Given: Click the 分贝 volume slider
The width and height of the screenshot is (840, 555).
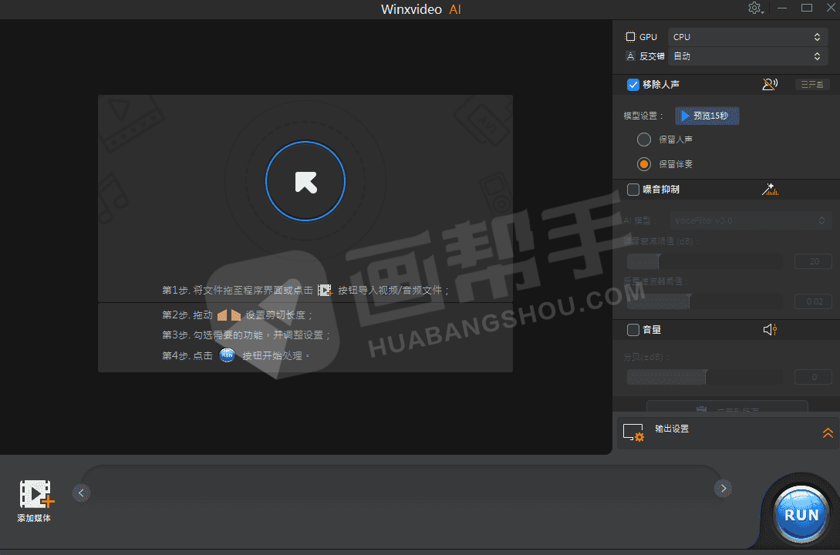Looking at the screenshot, I should (704, 377).
